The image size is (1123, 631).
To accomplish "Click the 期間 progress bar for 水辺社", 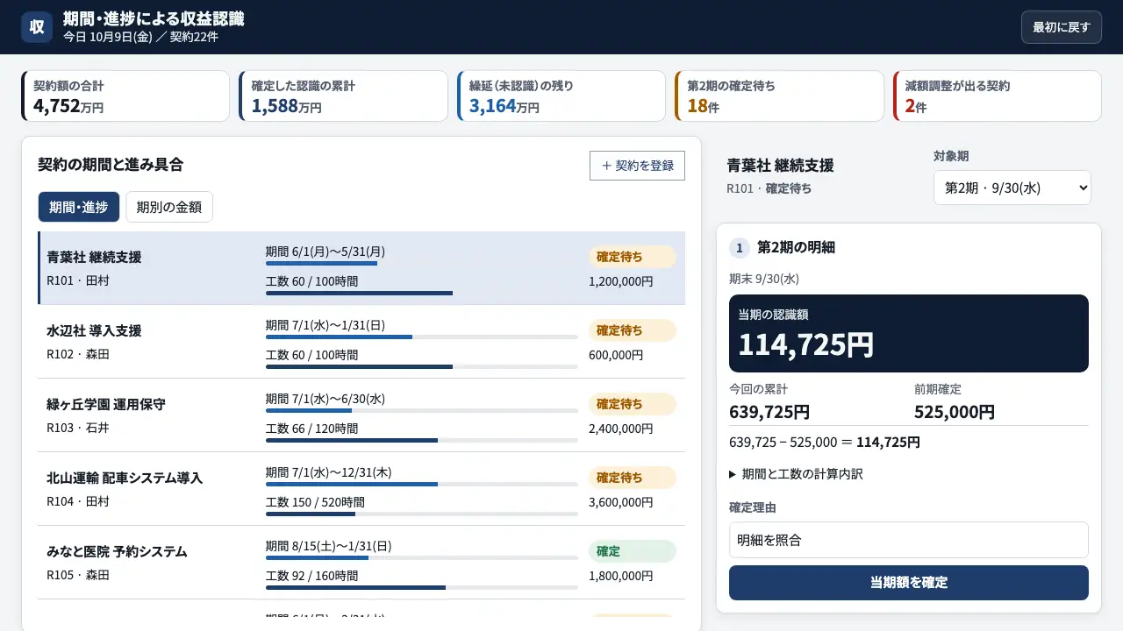I will (422, 337).
